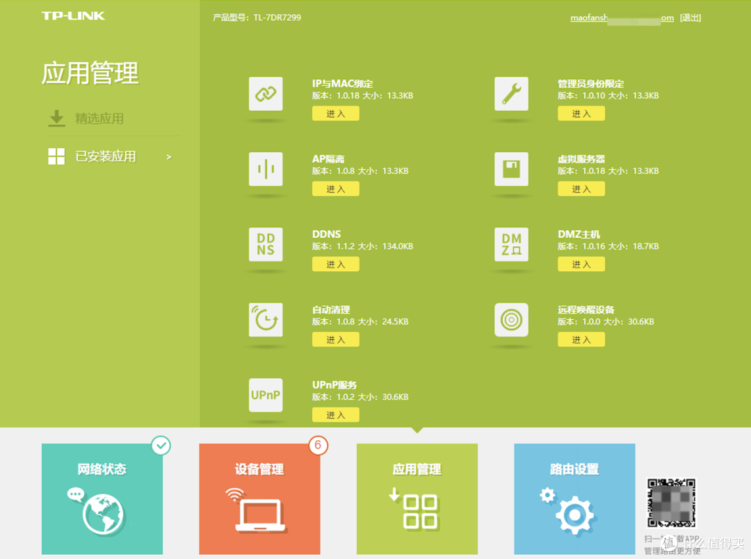Click the DMZ主机 title text

579,234
